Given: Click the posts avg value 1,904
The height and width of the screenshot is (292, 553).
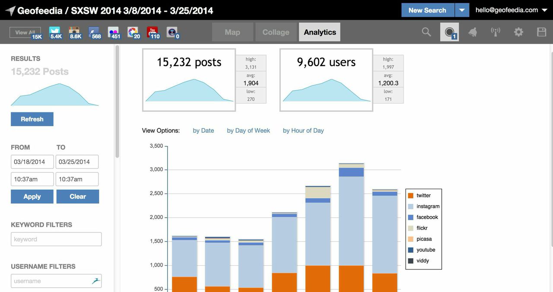Looking at the screenshot, I should pyautogui.click(x=251, y=83).
